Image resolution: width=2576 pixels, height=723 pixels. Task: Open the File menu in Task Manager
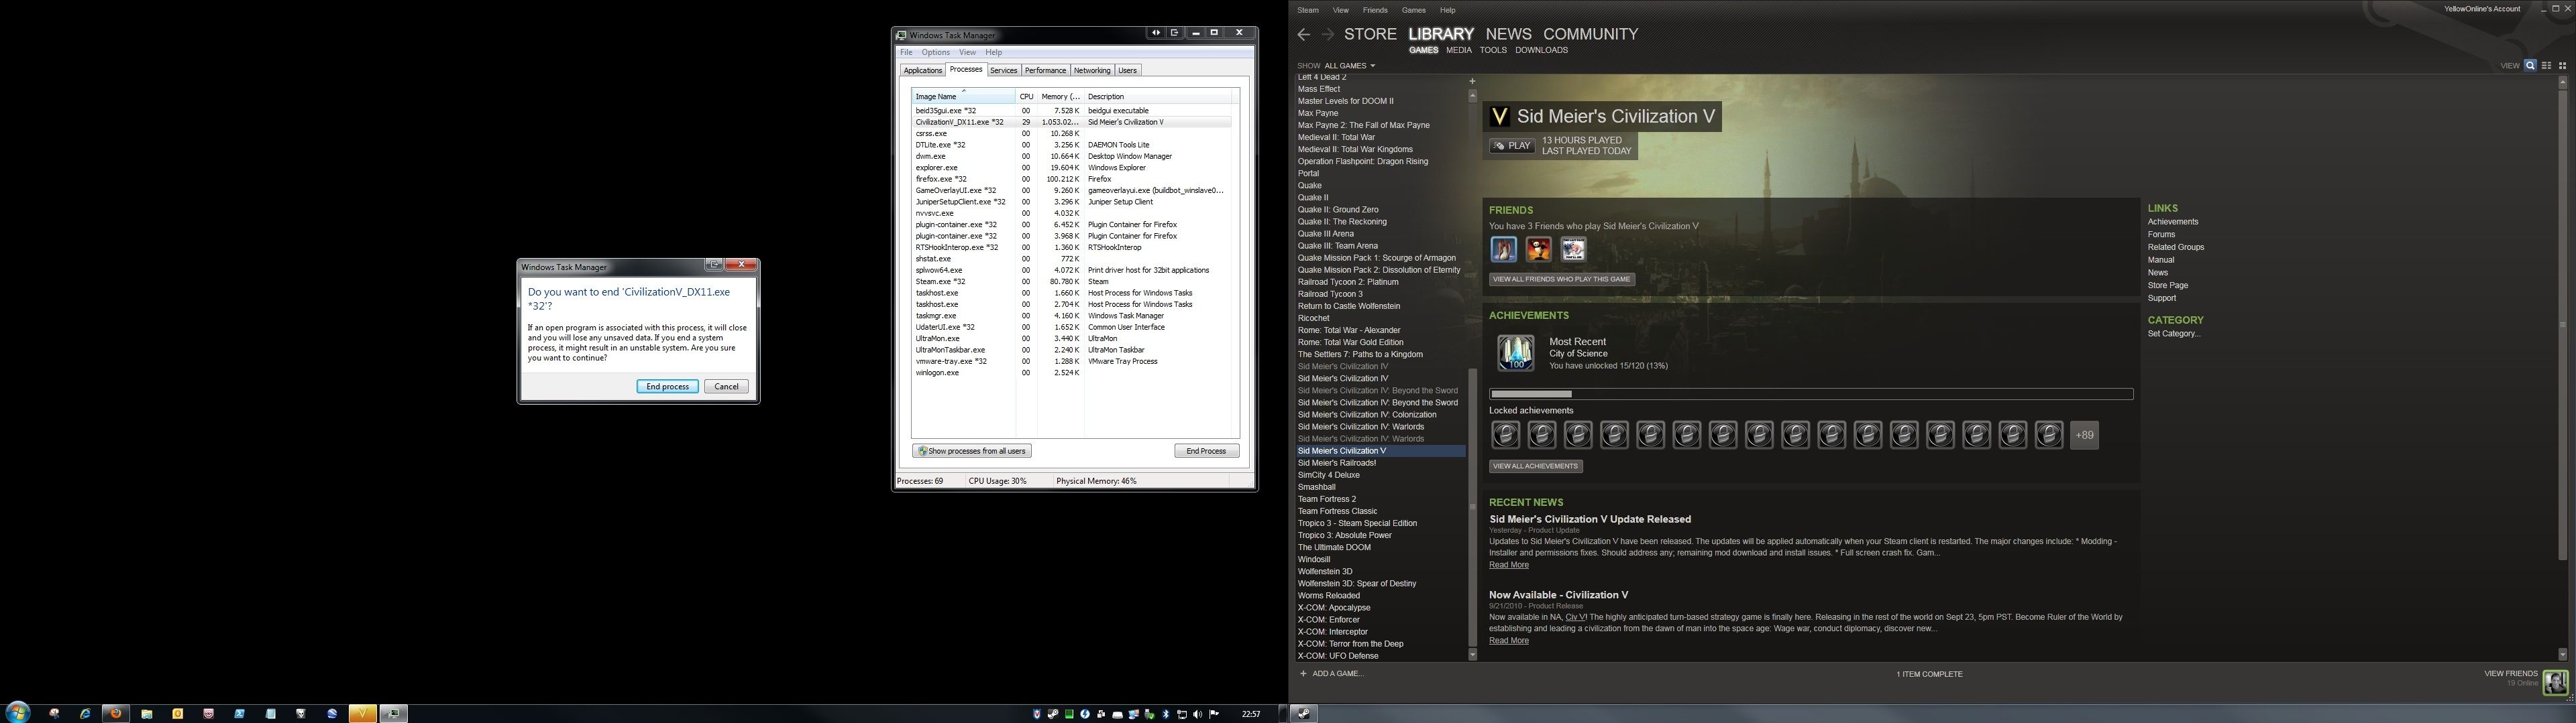906,52
